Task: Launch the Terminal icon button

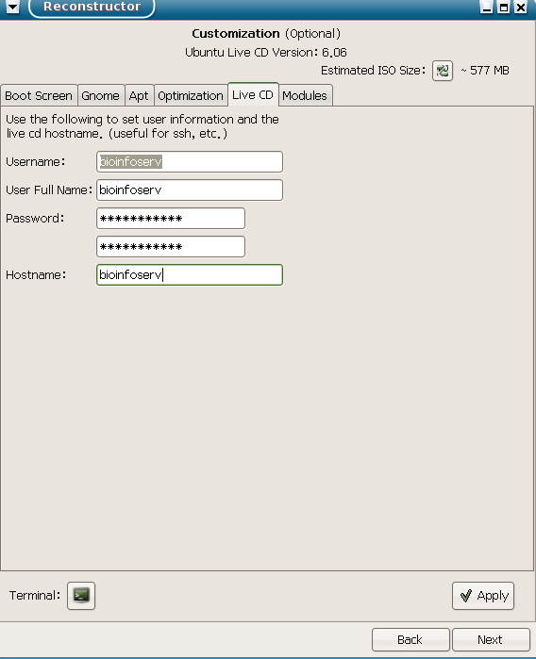Action: click(x=81, y=596)
